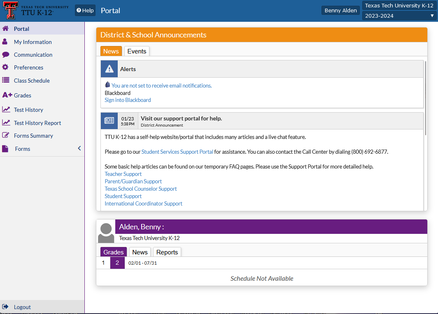438x314 pixels.
Task: Open the Reports tab in the student panel
Action: 167,252
